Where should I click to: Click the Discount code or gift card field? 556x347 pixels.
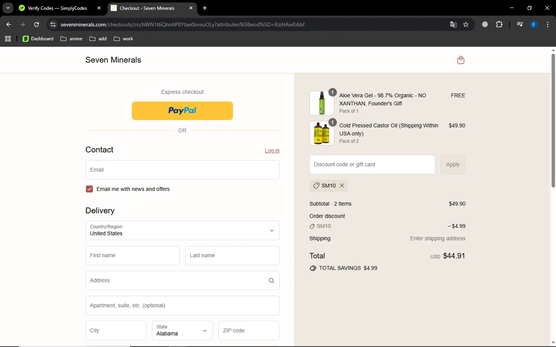coord(372,164)
